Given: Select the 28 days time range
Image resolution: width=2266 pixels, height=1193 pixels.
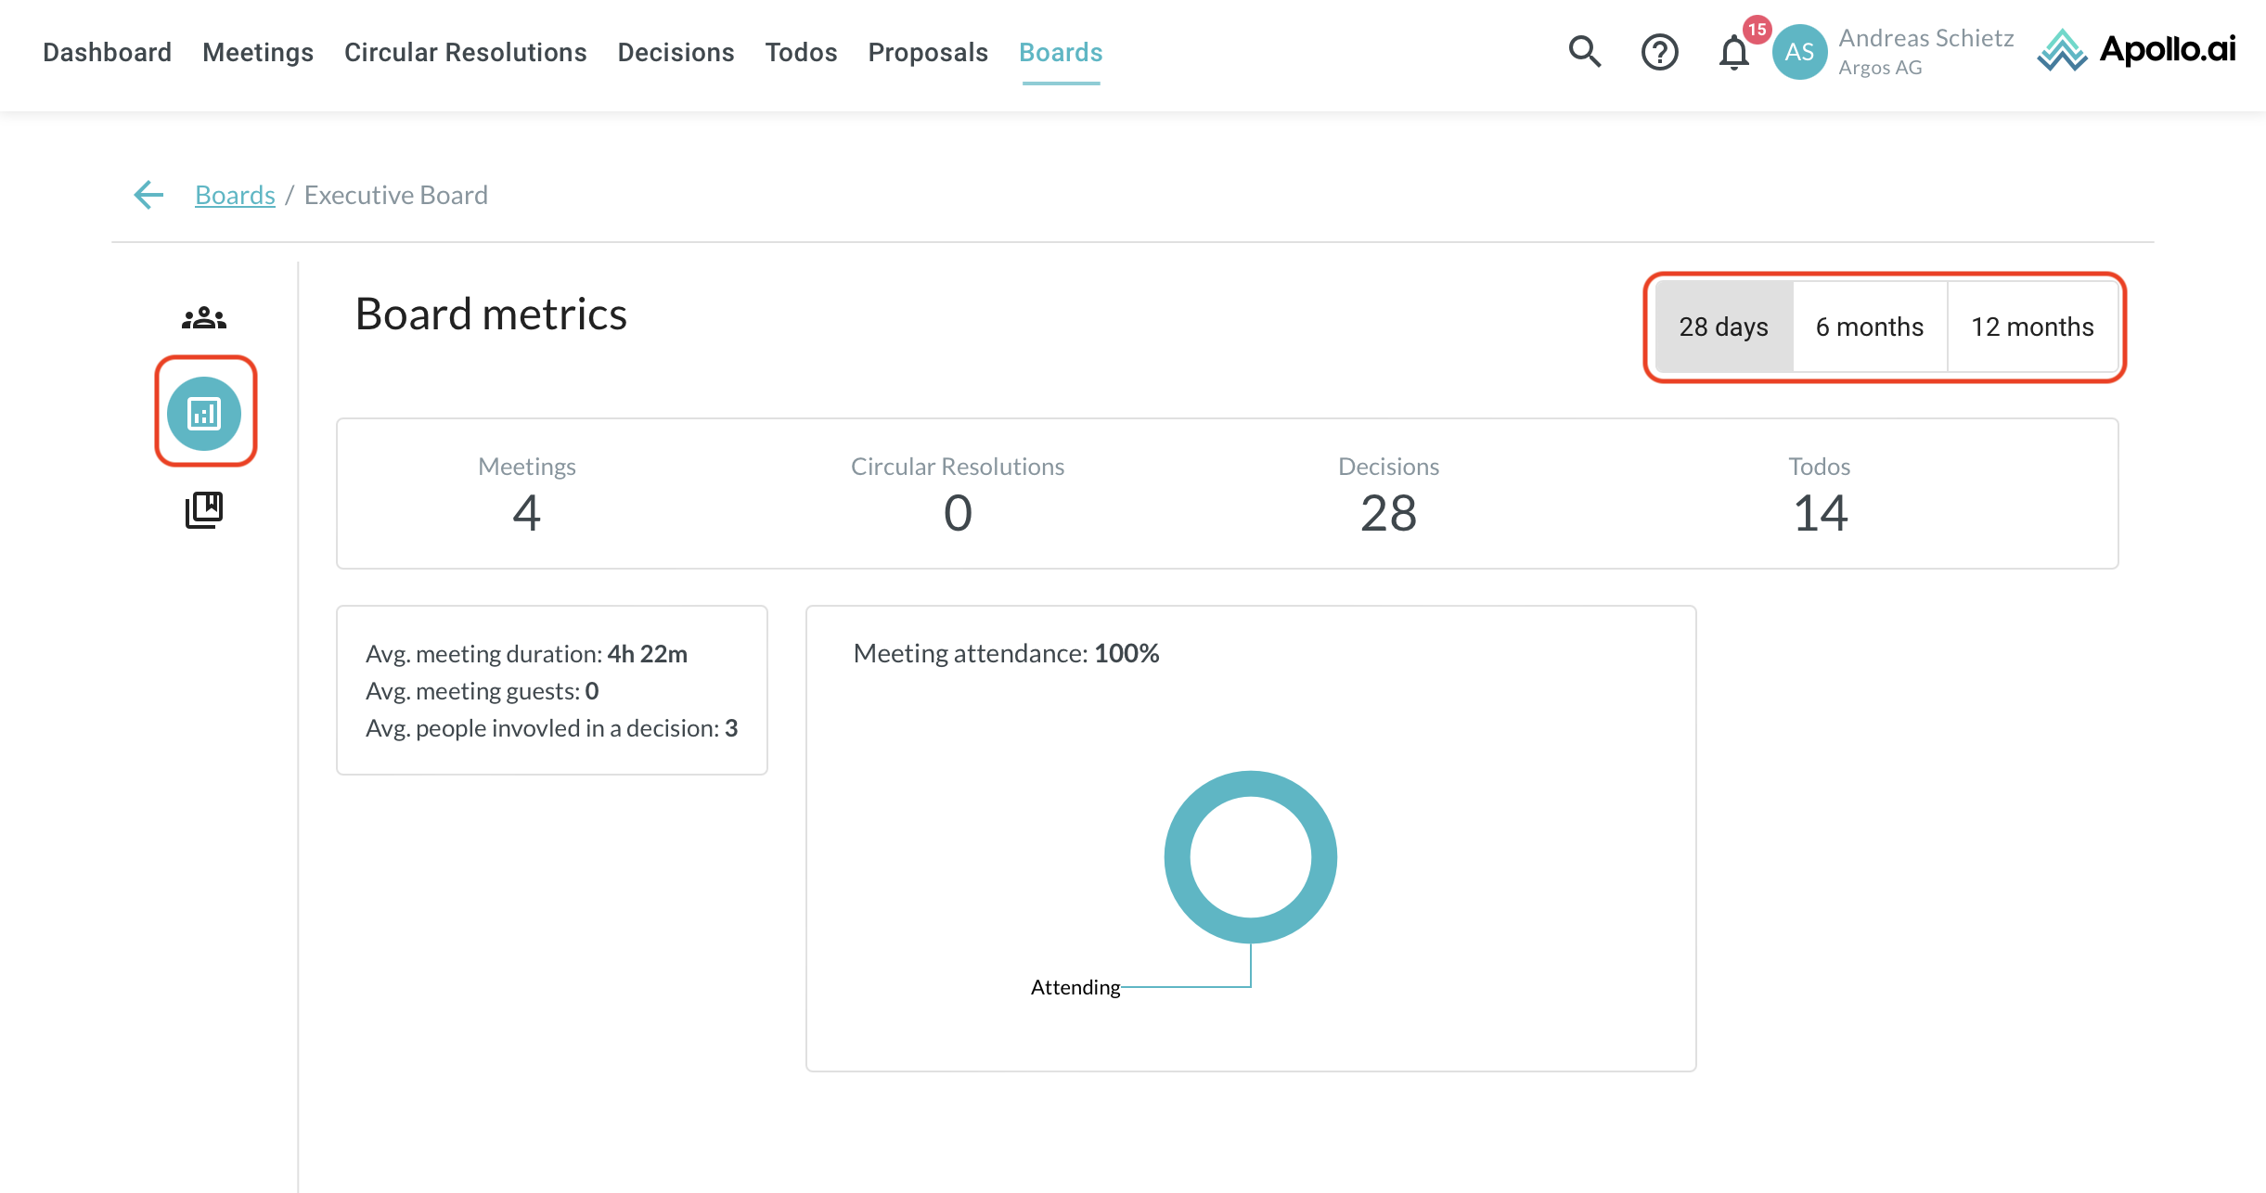Looking at the screenshot, I should [1723, 327].
